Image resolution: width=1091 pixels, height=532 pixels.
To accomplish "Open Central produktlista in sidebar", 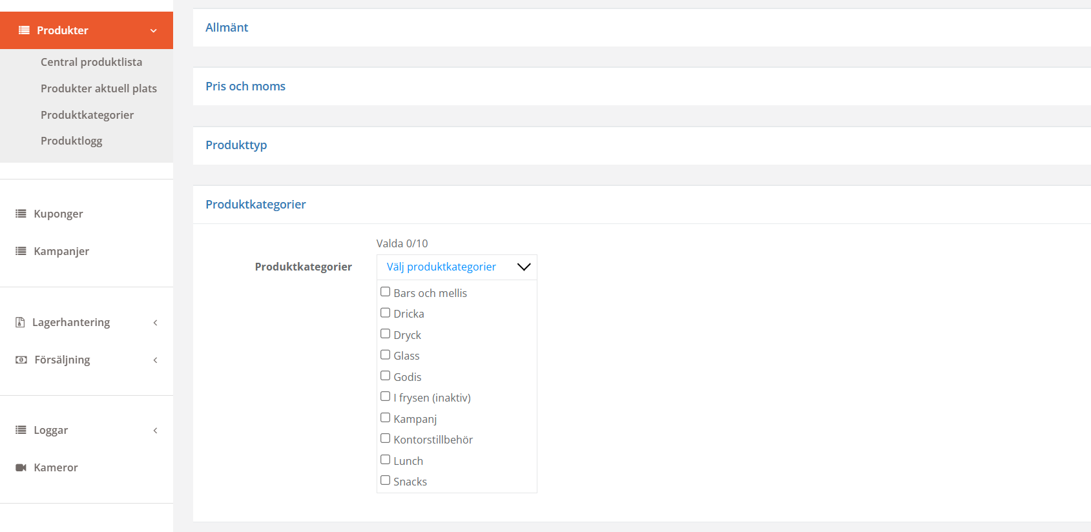I will (91, 62).
